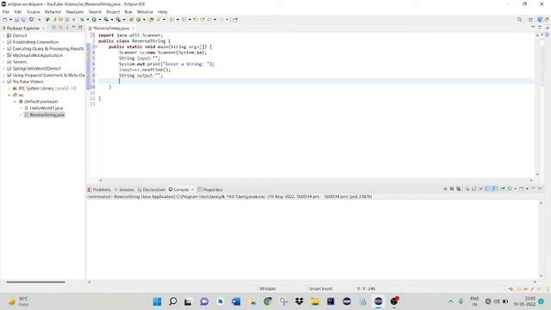Minimize the Package Explorer view
The height and width of the screenshot is (310, 551).
point(74,27)
